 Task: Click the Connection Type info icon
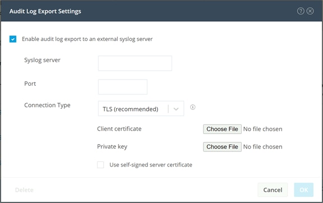[192, 107]
